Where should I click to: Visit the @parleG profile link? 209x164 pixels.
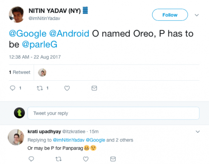40,44
